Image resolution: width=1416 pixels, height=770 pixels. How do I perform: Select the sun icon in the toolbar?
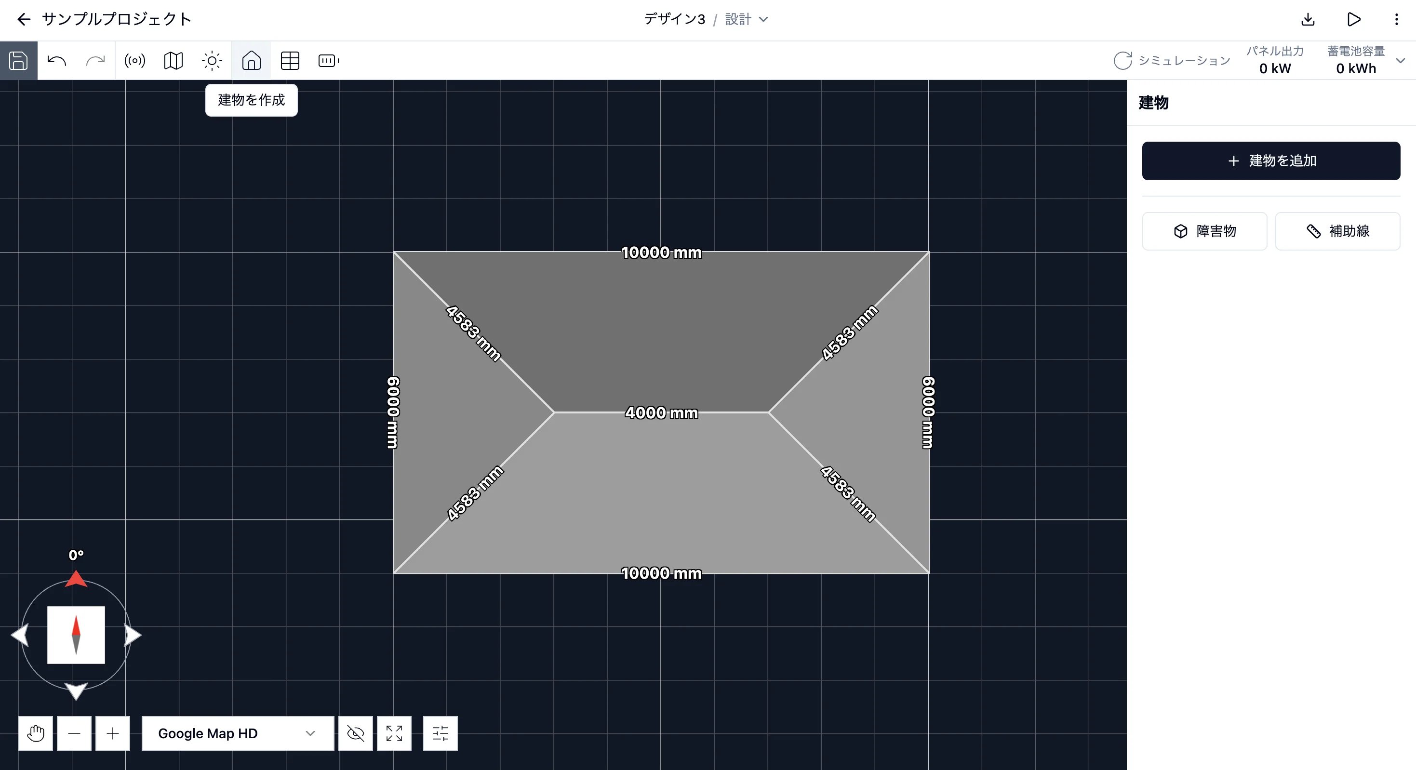212,60
